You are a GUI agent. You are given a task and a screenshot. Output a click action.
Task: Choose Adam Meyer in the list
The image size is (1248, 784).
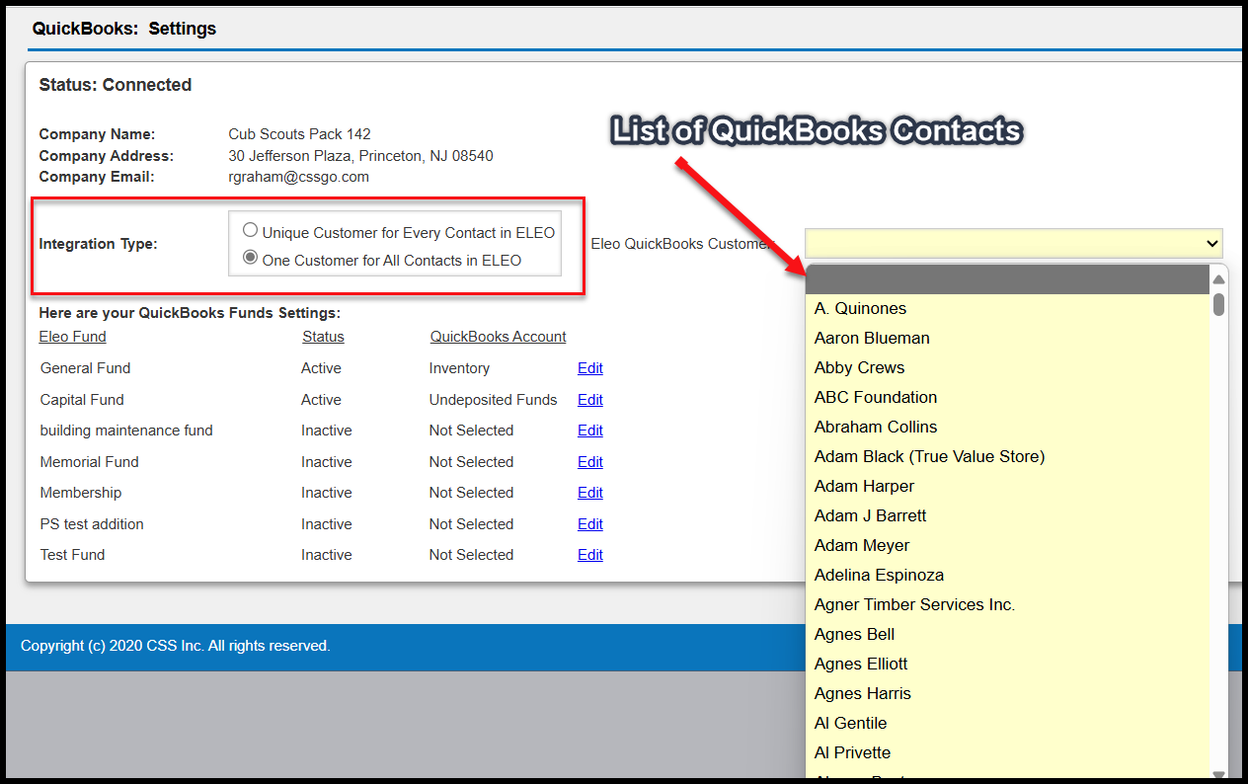1007,546
